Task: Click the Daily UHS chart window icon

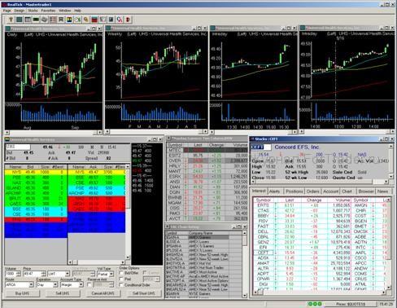Action: click(7, 29)
